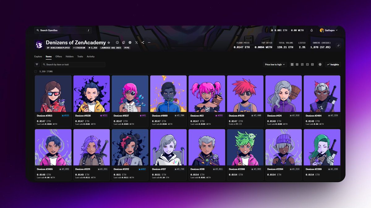The height and width of the screenshot is (208, 371).
Task: Click the Floor Price stat 0.0147 ETH
Action: [242, 47]
